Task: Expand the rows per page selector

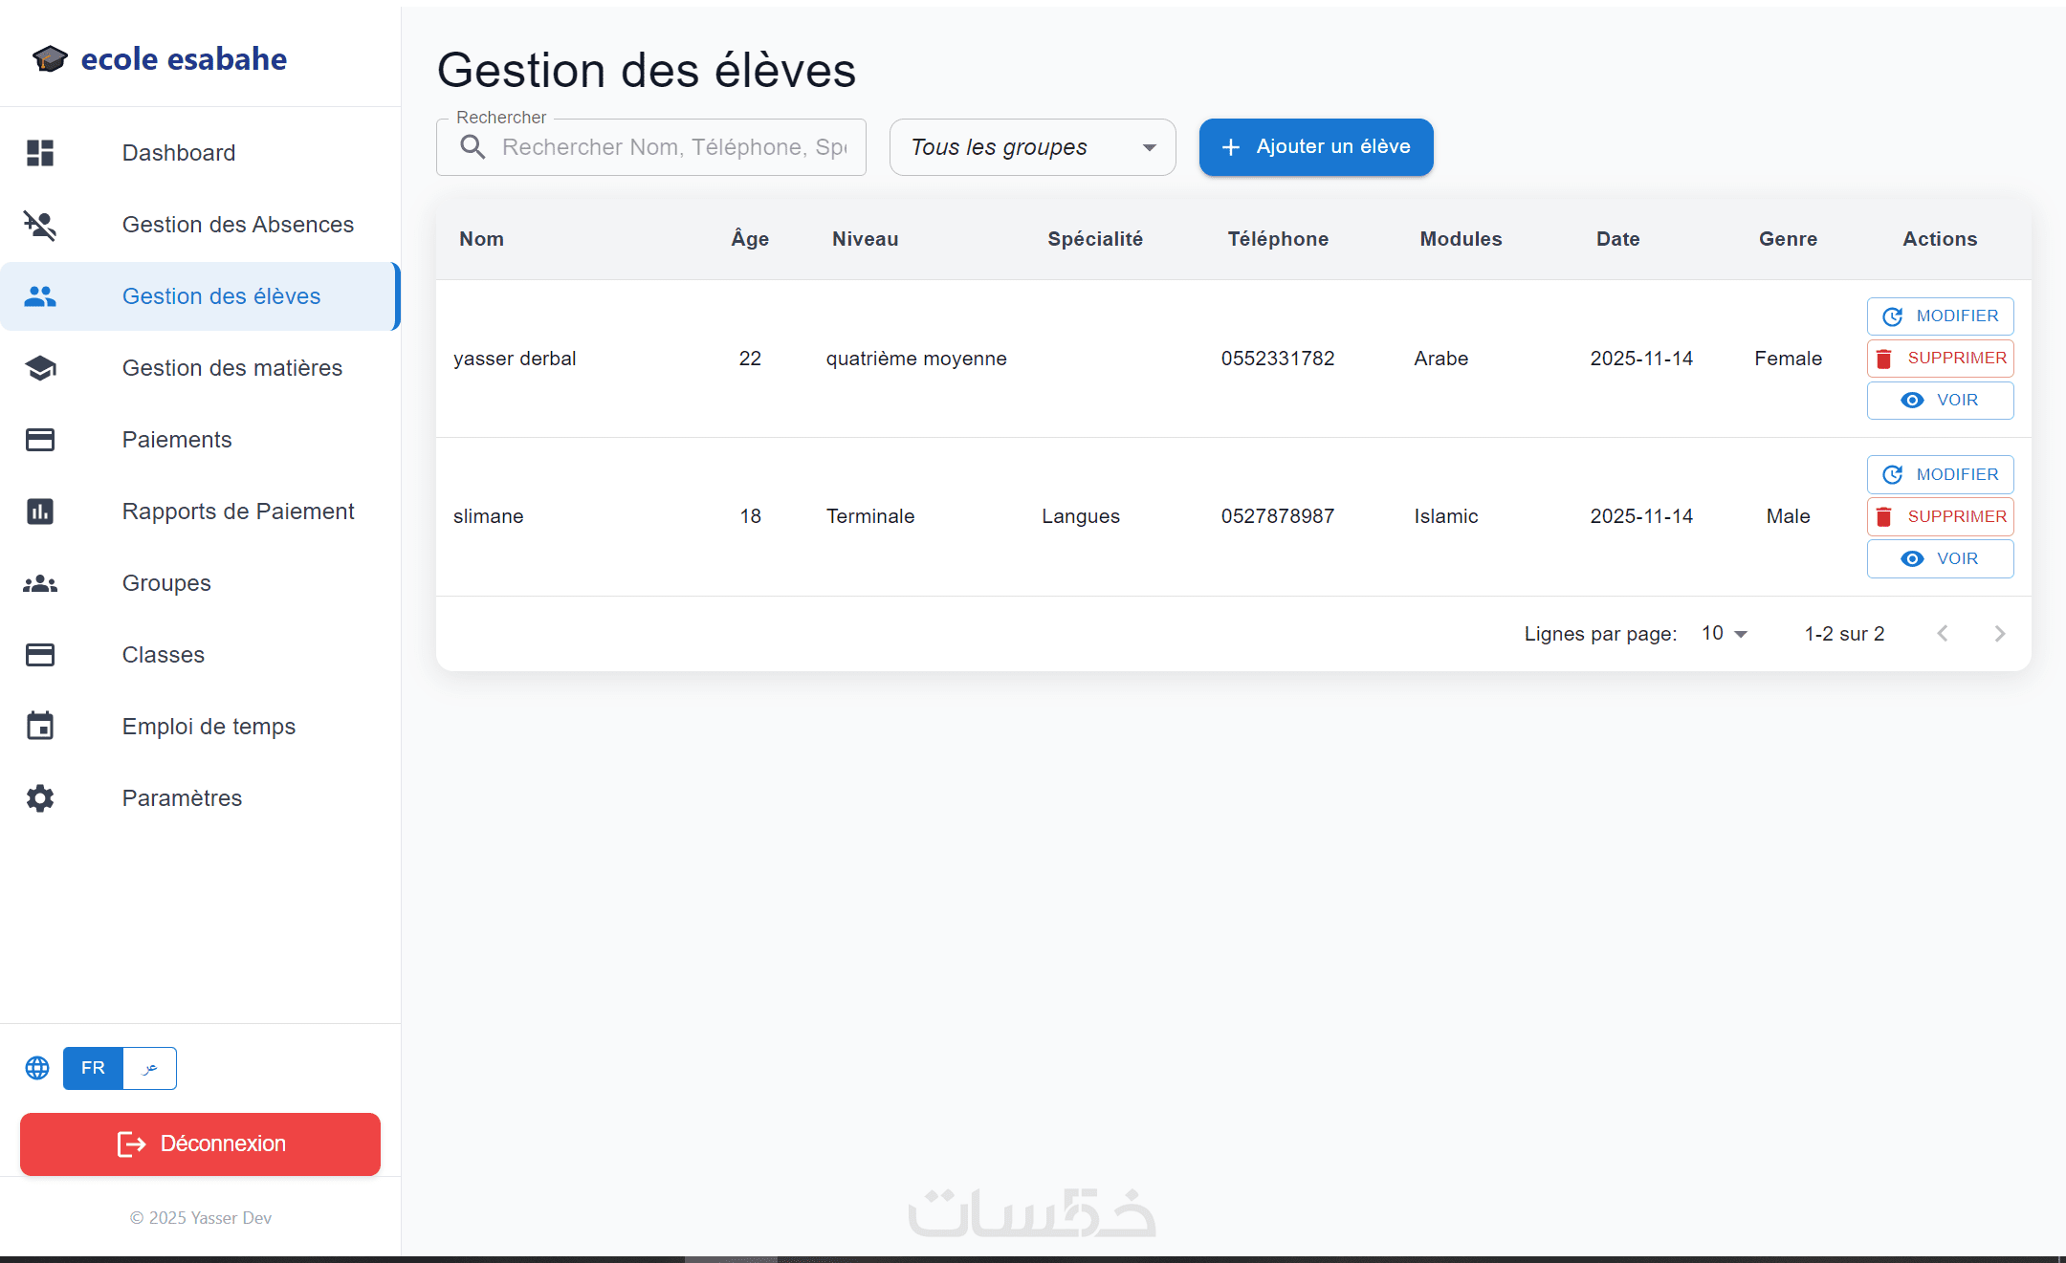Action: tap(1725, 634)
